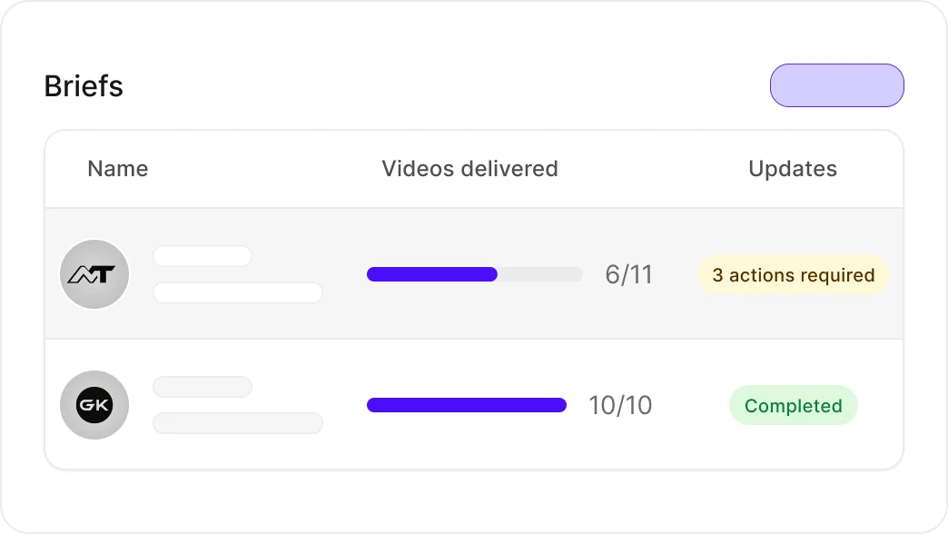Click the green Completed status badge
The image size is (948, 534).
pos(794,406)
